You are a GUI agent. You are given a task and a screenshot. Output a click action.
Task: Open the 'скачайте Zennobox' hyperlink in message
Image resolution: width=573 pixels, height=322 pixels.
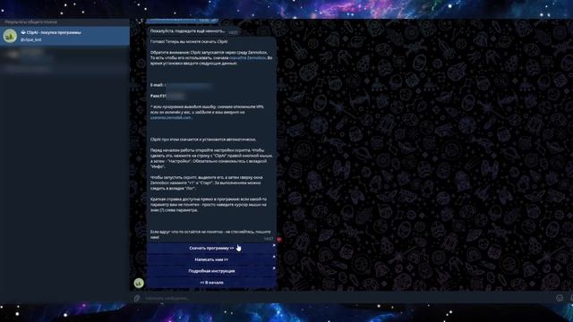[247, 57]
